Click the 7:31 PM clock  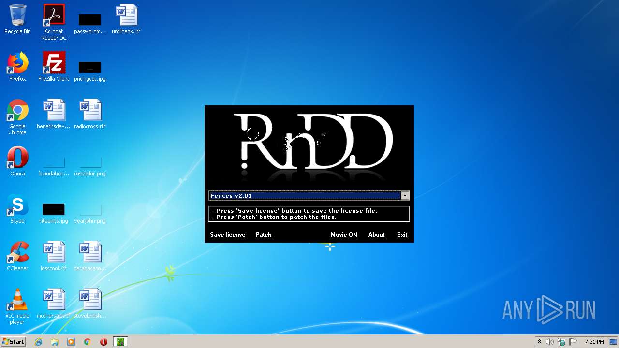click(x=594, y=342)
